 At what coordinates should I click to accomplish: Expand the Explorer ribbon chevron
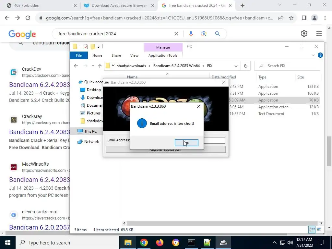(x=313, y=55)
